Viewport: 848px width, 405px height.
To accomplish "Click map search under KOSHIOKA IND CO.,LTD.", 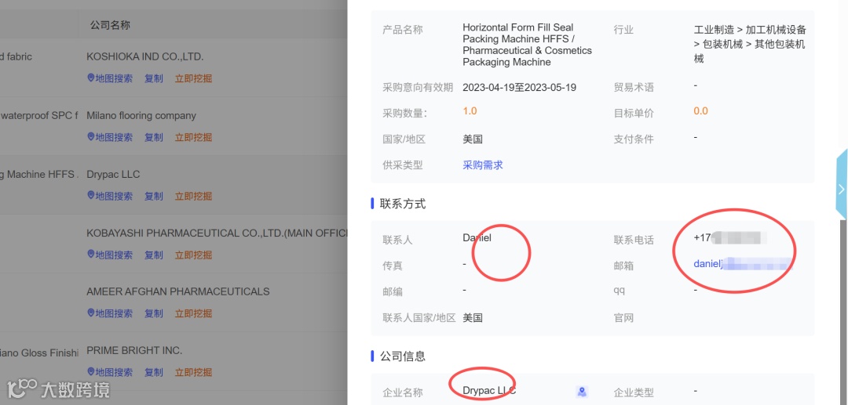I will tap(110, 78).
